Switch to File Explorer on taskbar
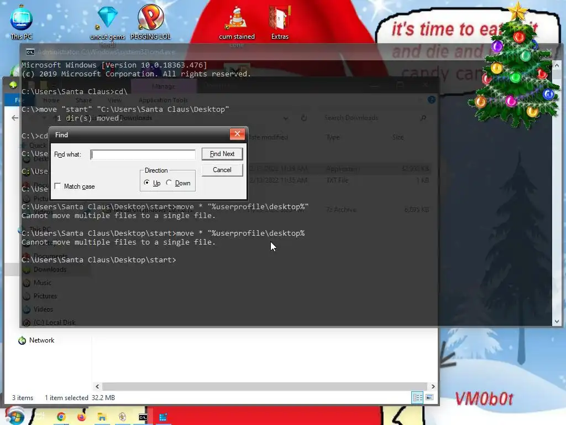566x425 pixels. click(102, 417)
